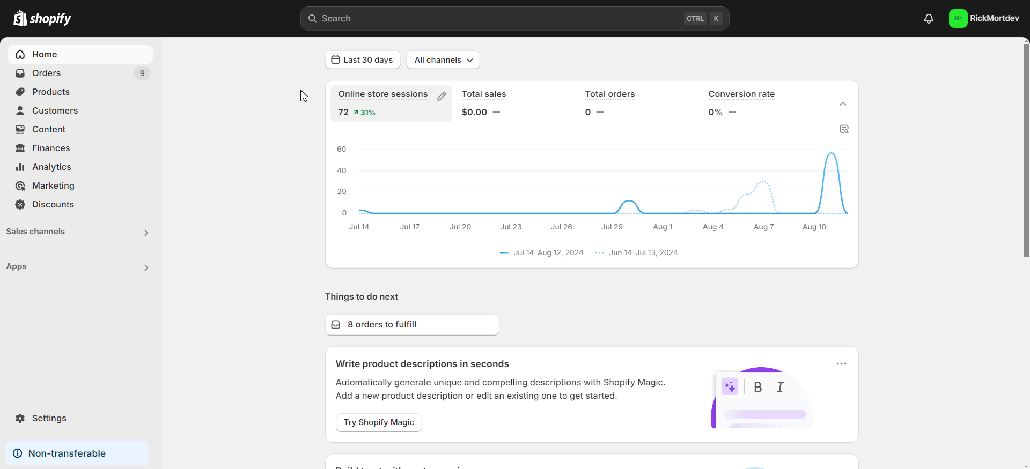1030x469 pixels.
Task: Click the Home house icon
Action: pyautogui.click(x=20, y=54)
